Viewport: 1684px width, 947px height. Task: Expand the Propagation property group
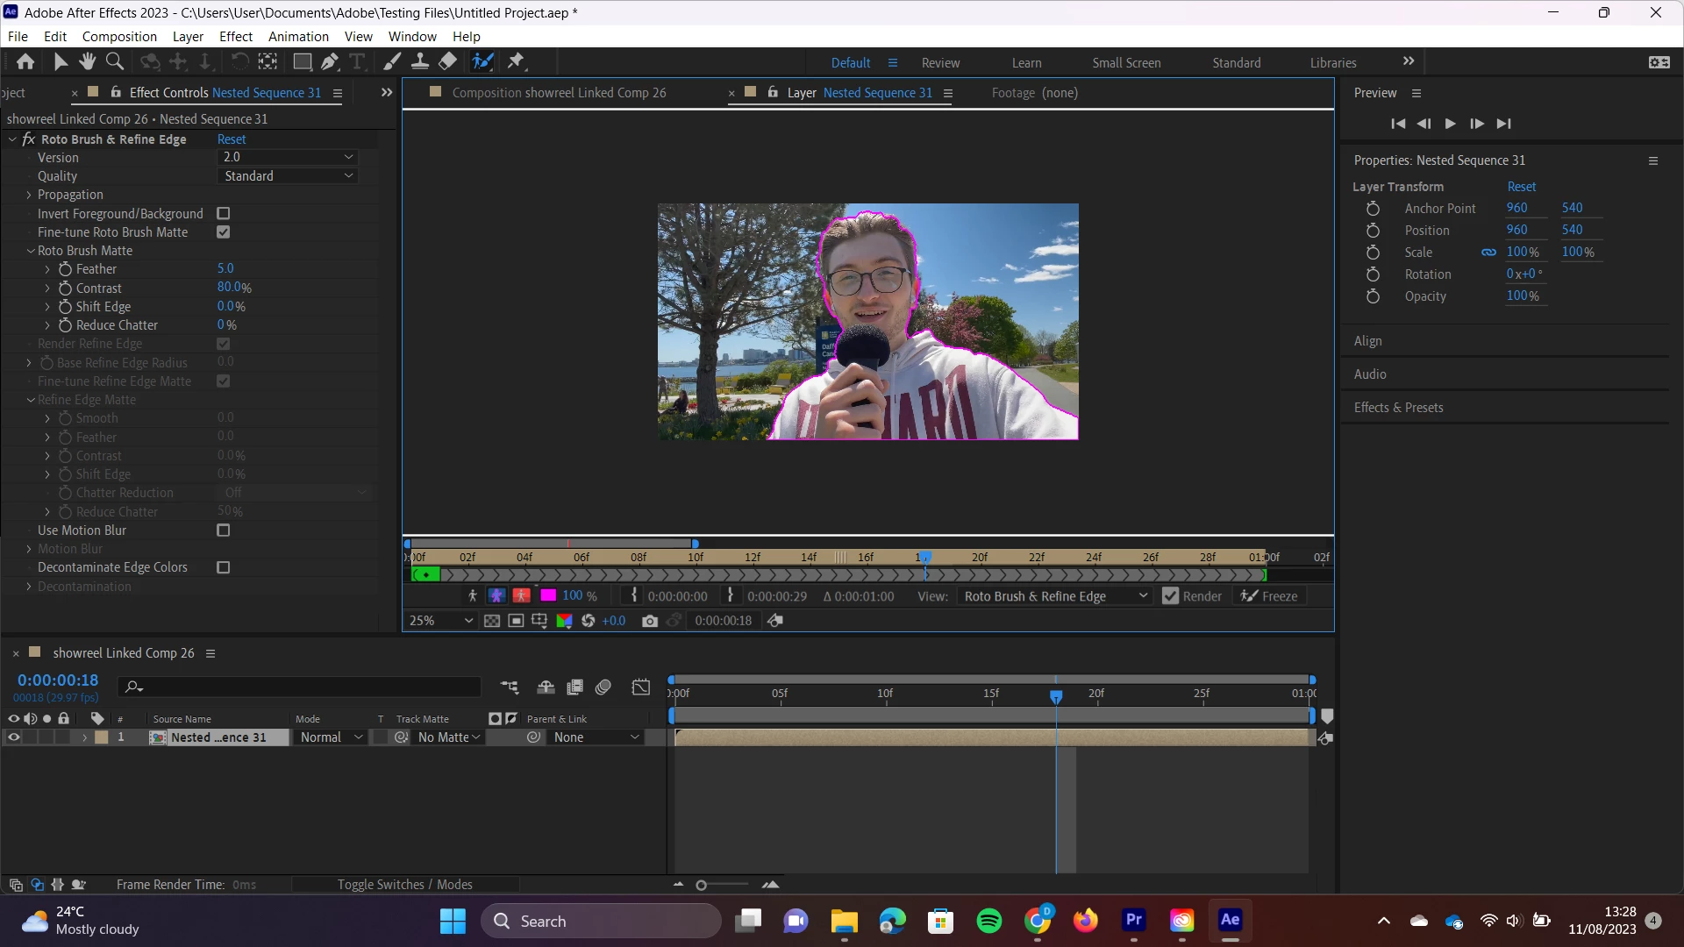(29, 195)
